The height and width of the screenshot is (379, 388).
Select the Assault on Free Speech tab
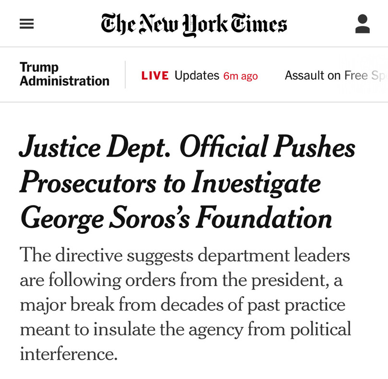click(335, 76)
